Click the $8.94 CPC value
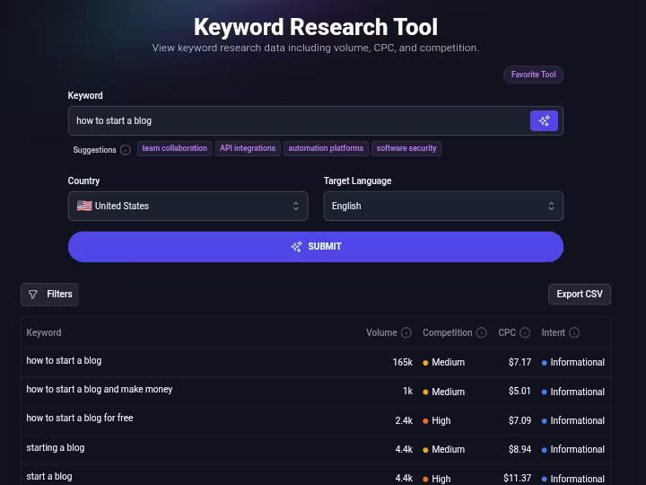The width and height of the screenshot is (646, 485). tap(519, 449)
